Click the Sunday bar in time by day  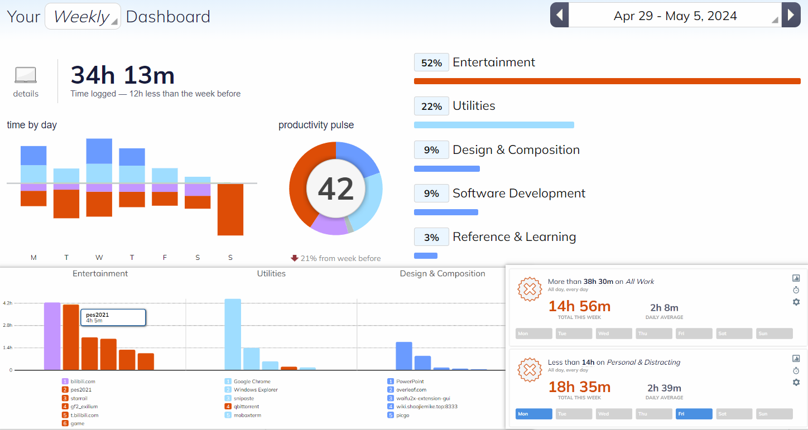click(x=230, y=209)
